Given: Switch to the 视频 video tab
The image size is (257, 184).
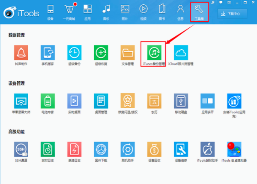Looking at the screenshot, I should point(143,12).
